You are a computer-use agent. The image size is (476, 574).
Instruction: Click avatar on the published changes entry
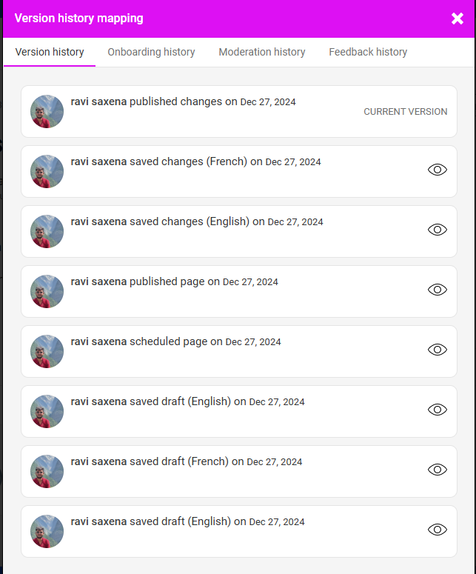47,112
